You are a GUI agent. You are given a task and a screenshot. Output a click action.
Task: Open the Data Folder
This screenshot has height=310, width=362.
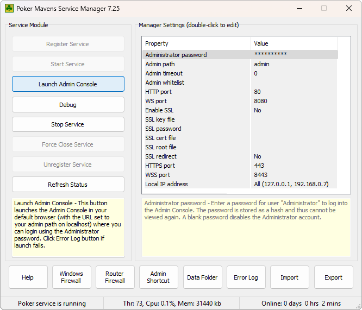point(202,277)
